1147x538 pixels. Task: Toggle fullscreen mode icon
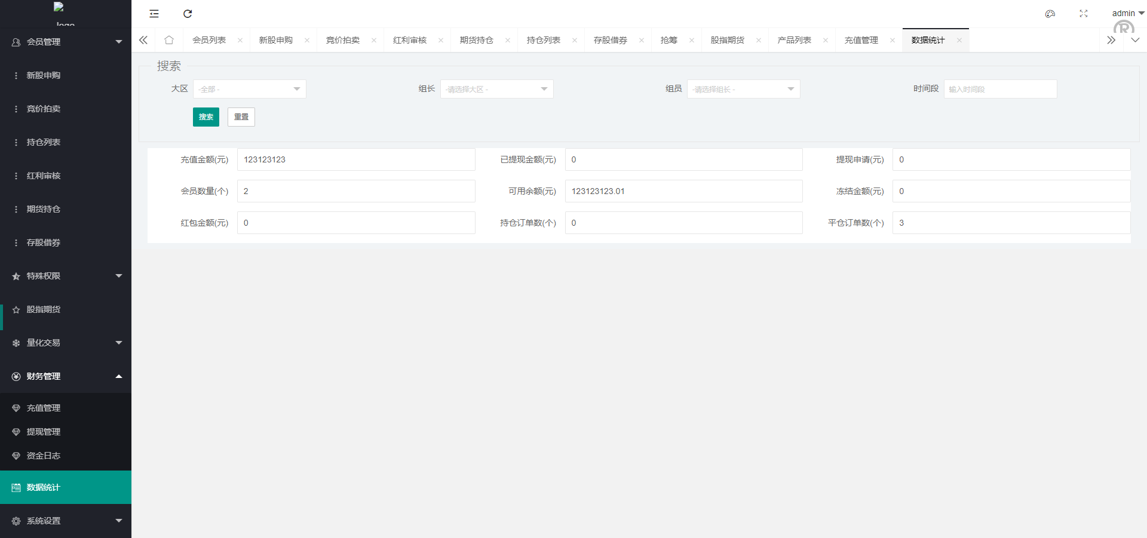tap(1084, 14)
